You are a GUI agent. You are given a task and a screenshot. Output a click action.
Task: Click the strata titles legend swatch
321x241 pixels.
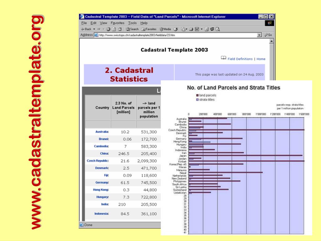[197, 100]
